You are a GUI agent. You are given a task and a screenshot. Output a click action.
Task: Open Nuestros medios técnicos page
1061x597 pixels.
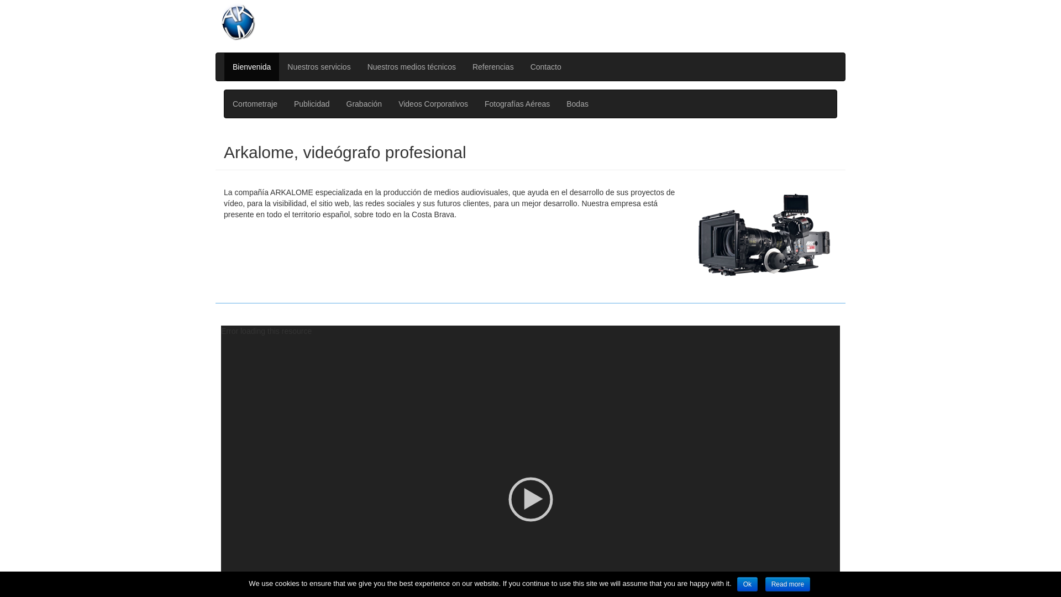click(411, 67)
